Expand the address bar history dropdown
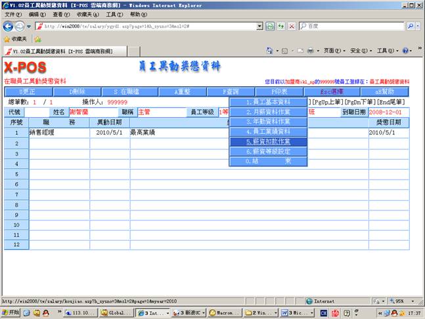This screenshot has height=319, width=425. pyautogui.click(x=259, y=26)
